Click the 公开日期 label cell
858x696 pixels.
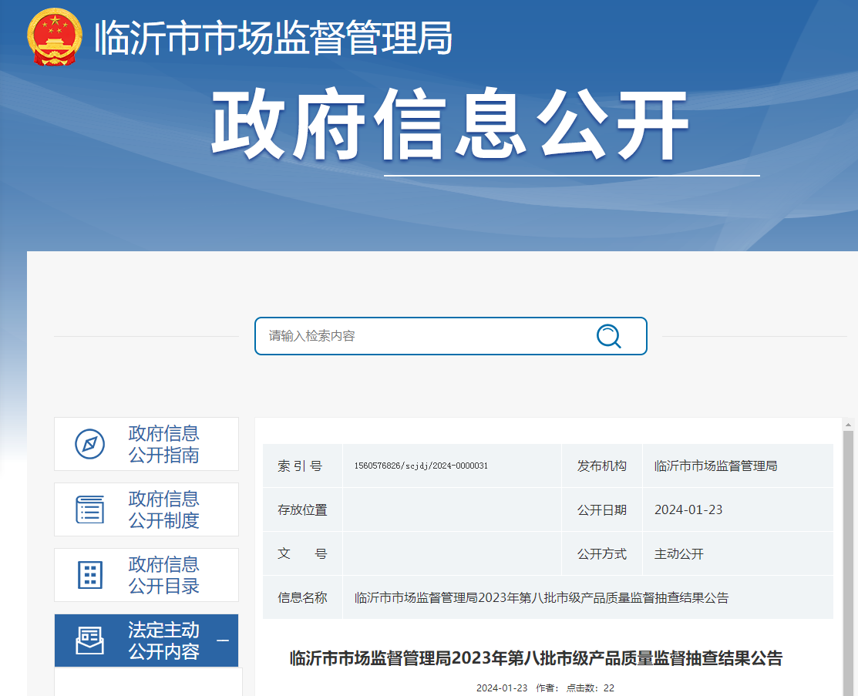pos(602,509)
